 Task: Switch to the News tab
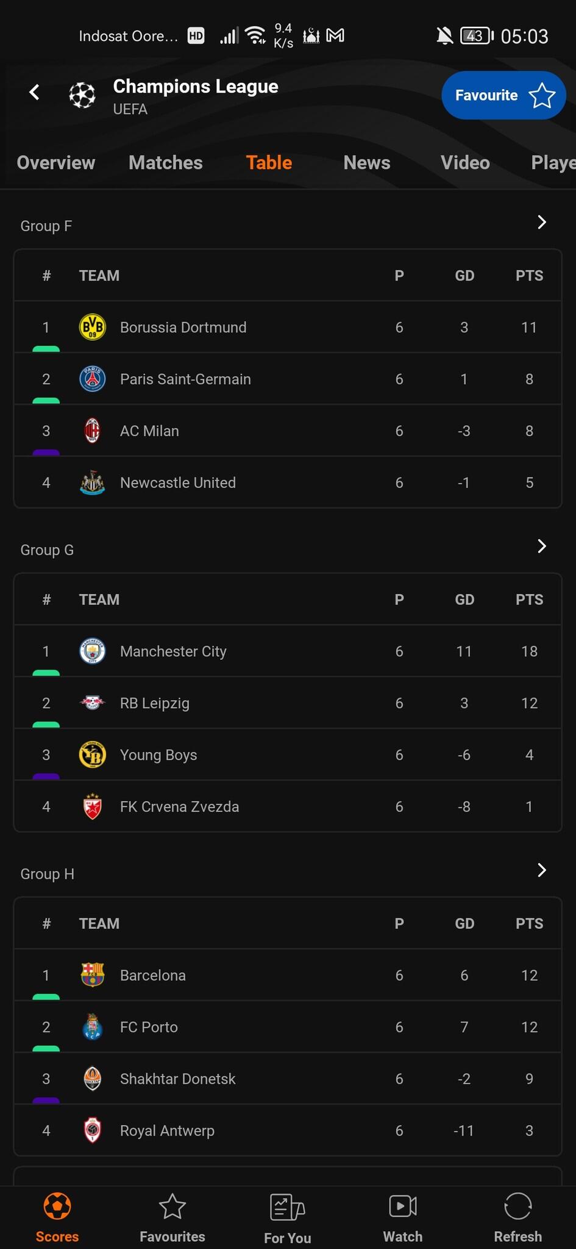[x=367, y=163]
